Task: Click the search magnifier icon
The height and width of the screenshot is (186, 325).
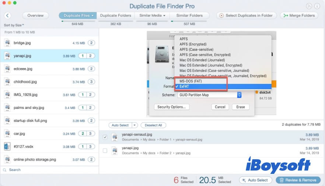Action: tap(5, 170)
